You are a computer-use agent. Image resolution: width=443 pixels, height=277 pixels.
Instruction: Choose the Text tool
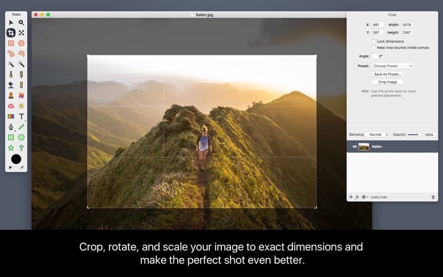22,116
